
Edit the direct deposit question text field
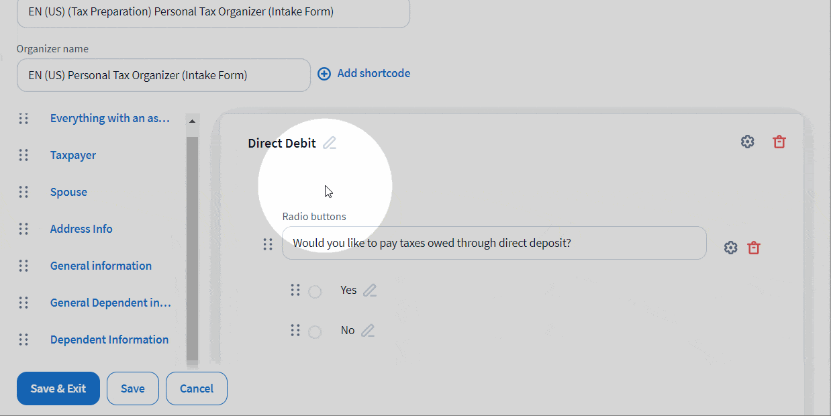pos(493,243)
